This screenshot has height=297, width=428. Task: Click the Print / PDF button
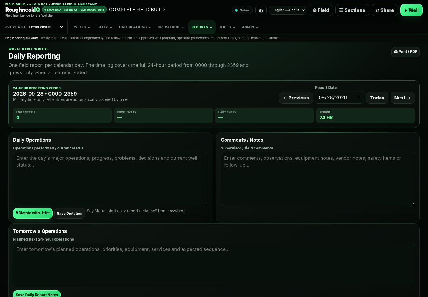coord(405,52)
